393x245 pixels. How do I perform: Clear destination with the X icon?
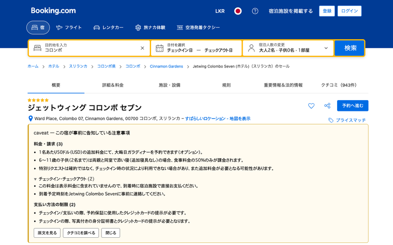pyautogui.click(x=142, y=48)
